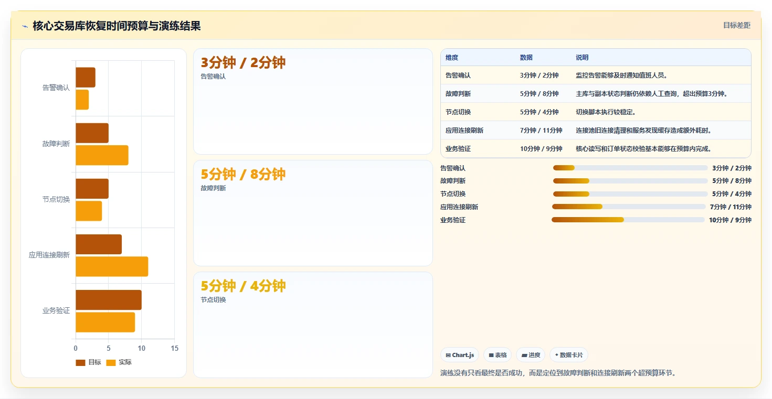Click description 切换脚本执行较稳定。
Viewport: 772px width, 399px height.
click(x=606, y=112)
